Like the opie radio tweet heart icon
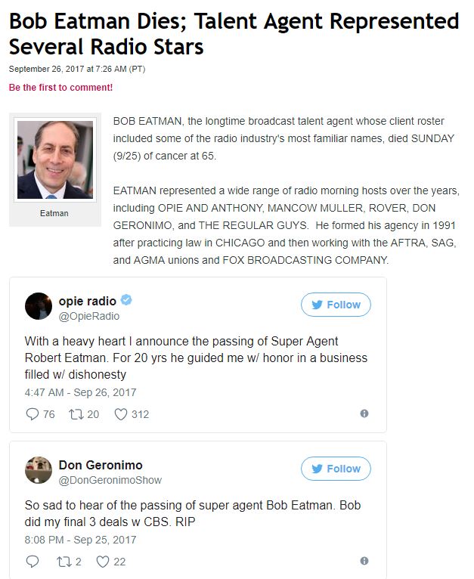This screenshot has height=579, width=474. point(121,414)
